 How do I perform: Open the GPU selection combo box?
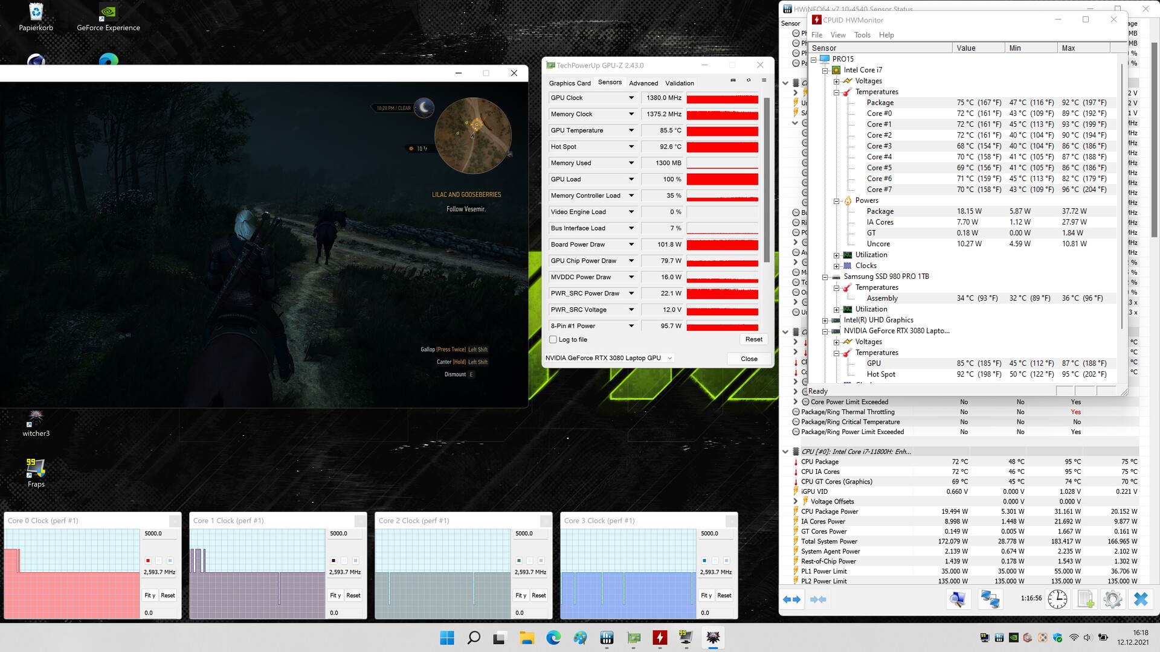[609, 358]
